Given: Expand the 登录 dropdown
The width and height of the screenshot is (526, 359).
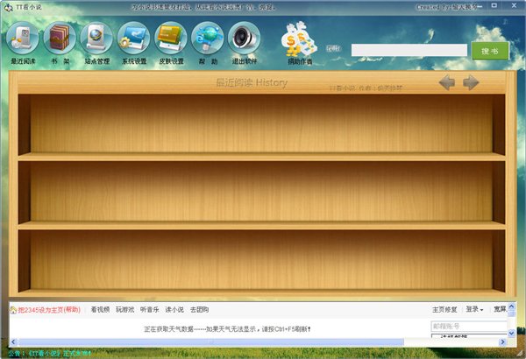Looking at the screenshot, I should coord(474,309).
